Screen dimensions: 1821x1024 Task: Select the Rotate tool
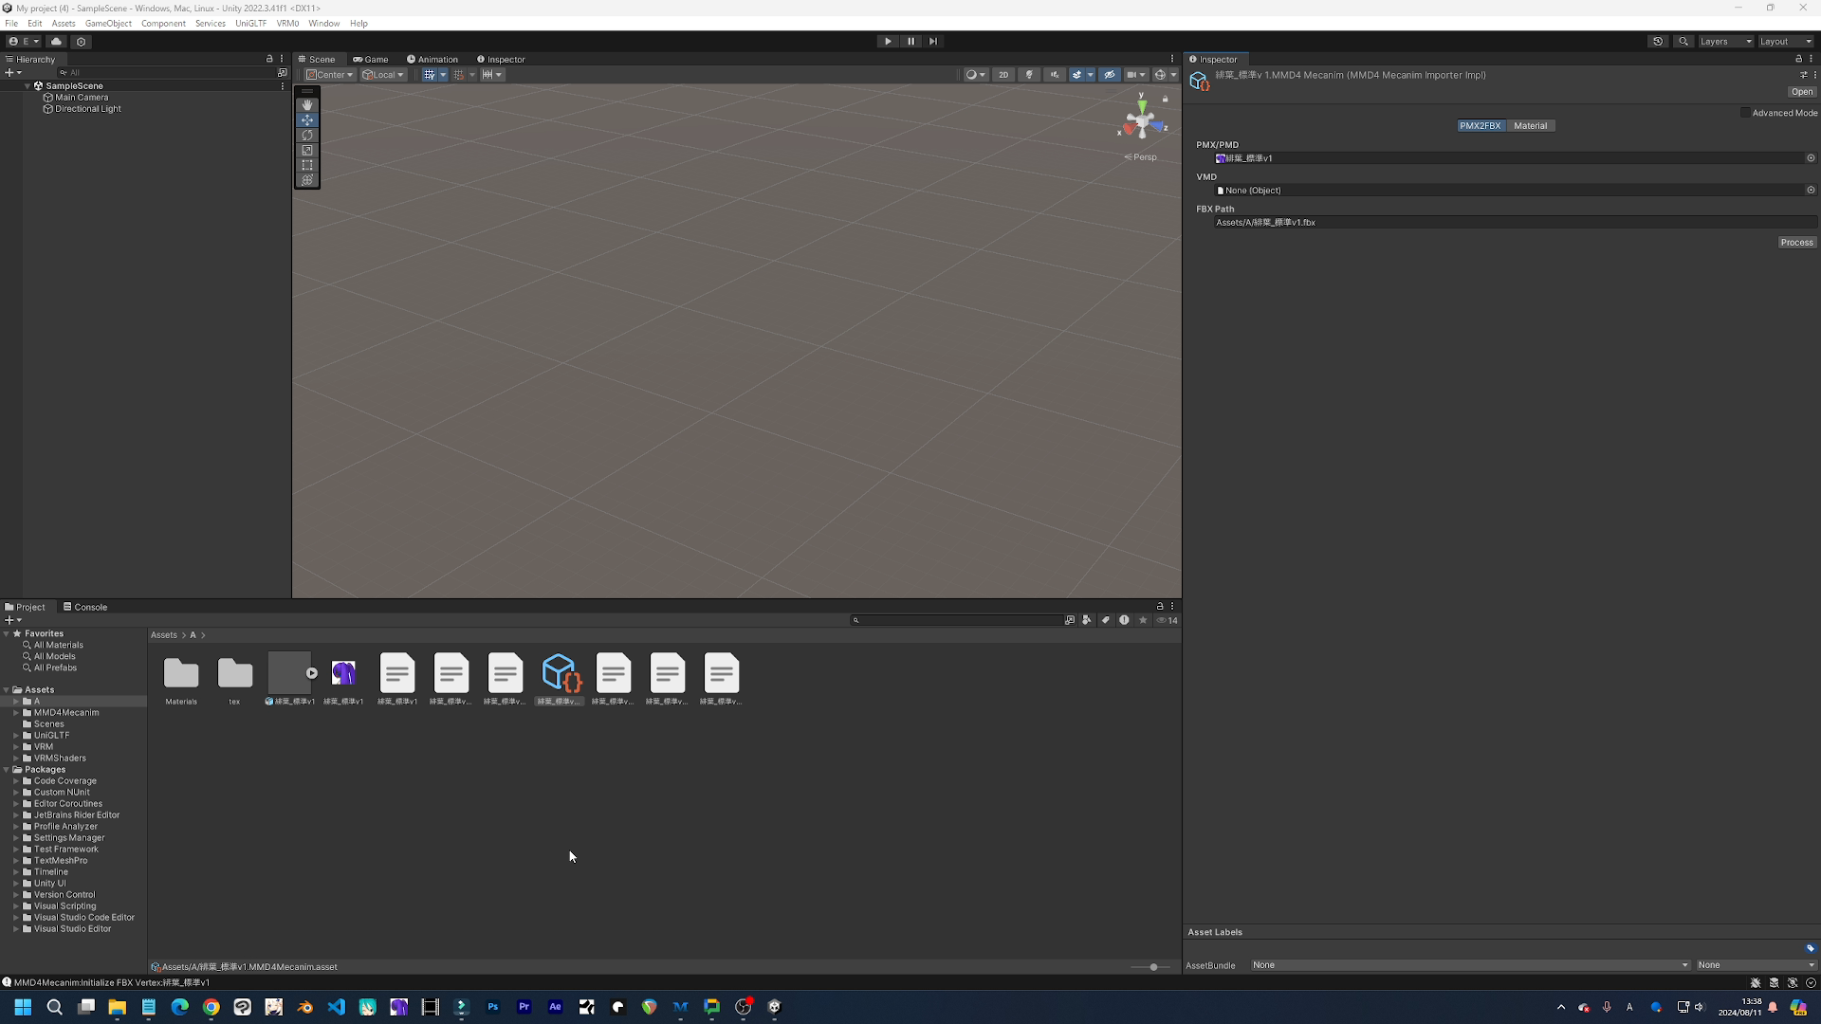coord(307,135)
